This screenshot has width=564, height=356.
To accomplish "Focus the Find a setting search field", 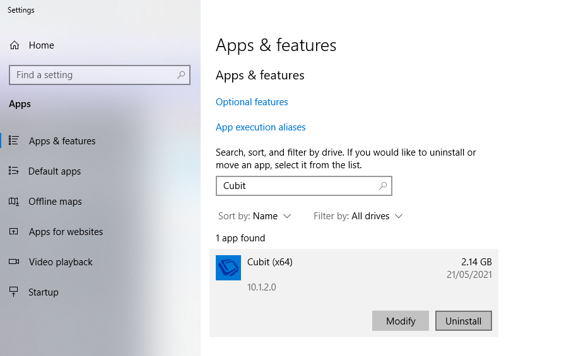I will coord(100,75).
